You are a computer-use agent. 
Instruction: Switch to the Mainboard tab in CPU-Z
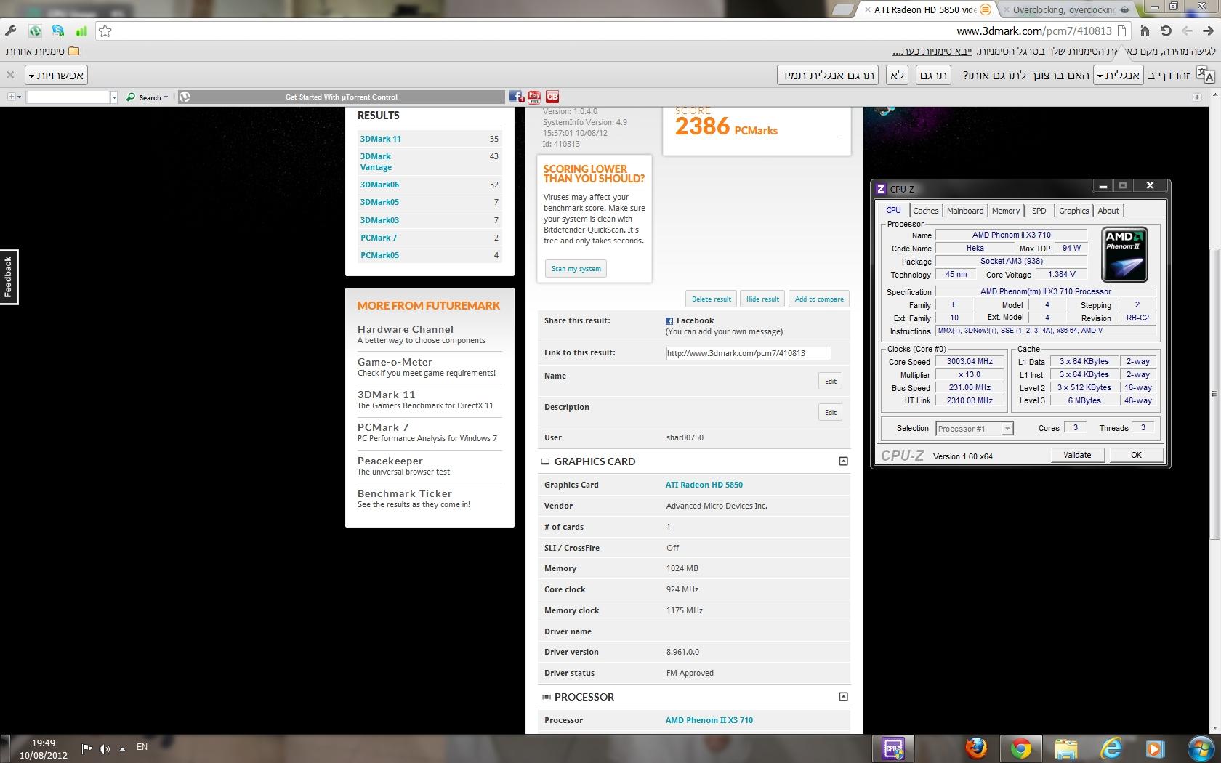click(x=964, y=211)
